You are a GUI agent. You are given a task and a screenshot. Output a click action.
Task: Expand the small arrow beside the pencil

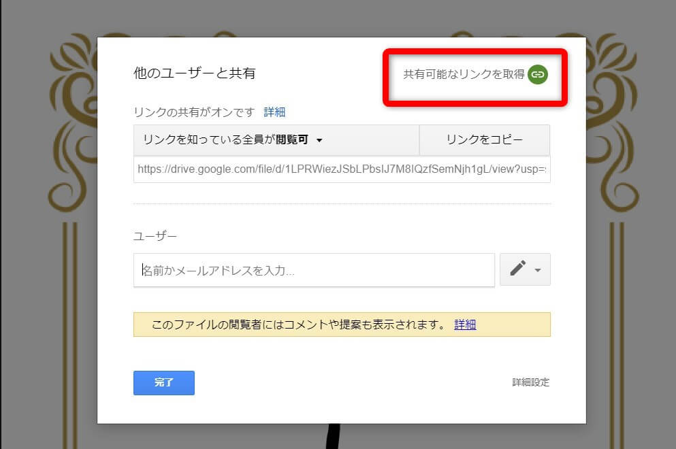[538, 270]
